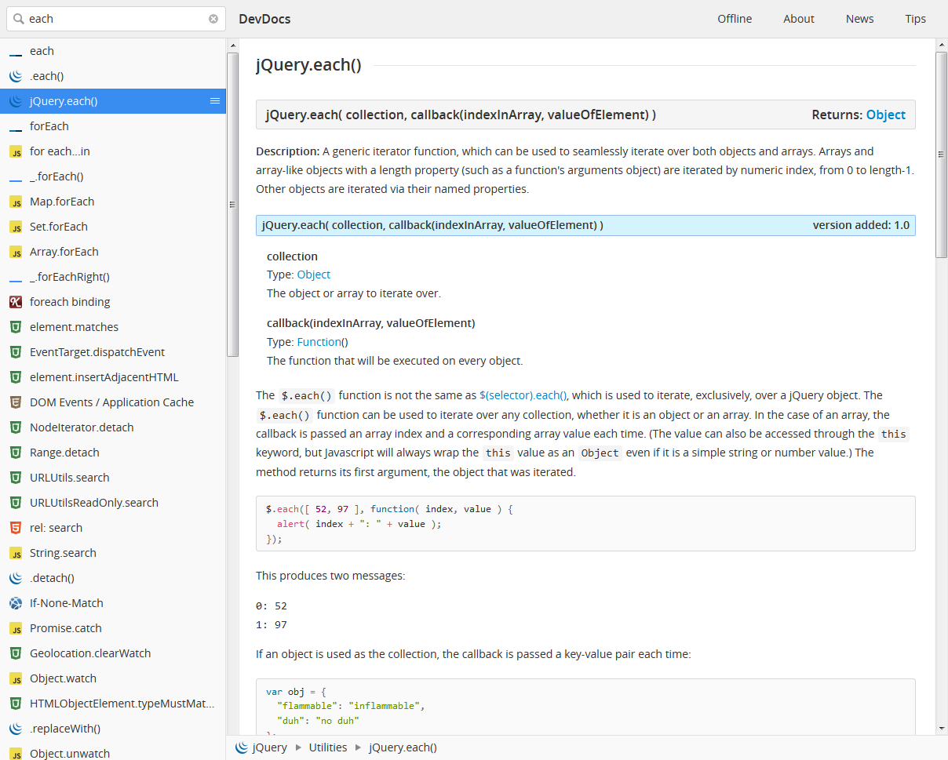Click the jQuery icon beside .each()
948x760 pixels.
click(16, 76)
